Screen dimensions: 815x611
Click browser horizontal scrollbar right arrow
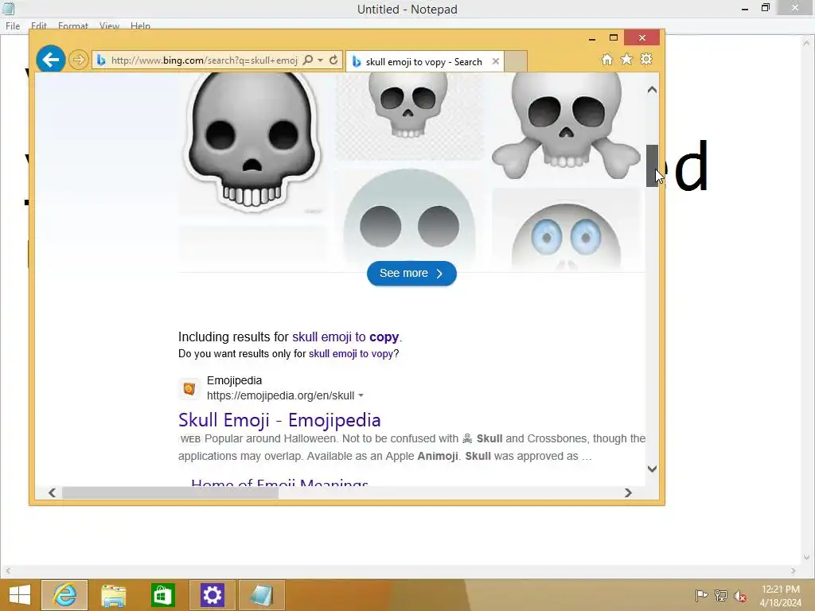[x=628, y=492]
